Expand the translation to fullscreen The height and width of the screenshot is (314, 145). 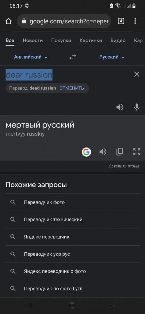click(x=137, y=152)
